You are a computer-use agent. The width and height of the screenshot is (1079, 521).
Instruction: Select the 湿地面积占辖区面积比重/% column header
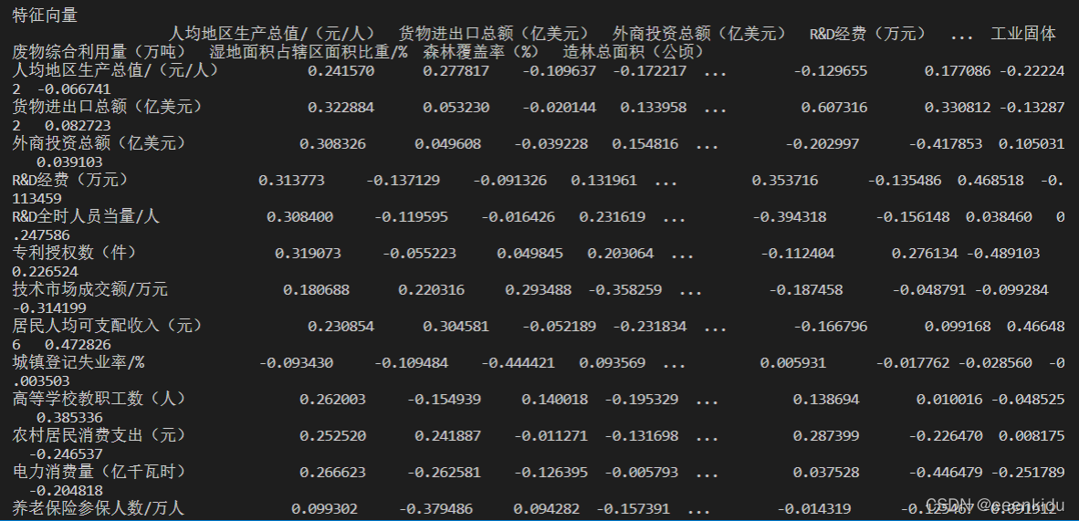309,52
